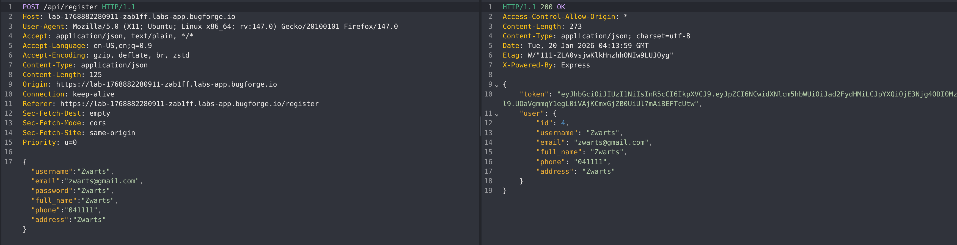Click the Origin URL in the request
The width and height of the screenshot is (957, 245).
(166, 84)
